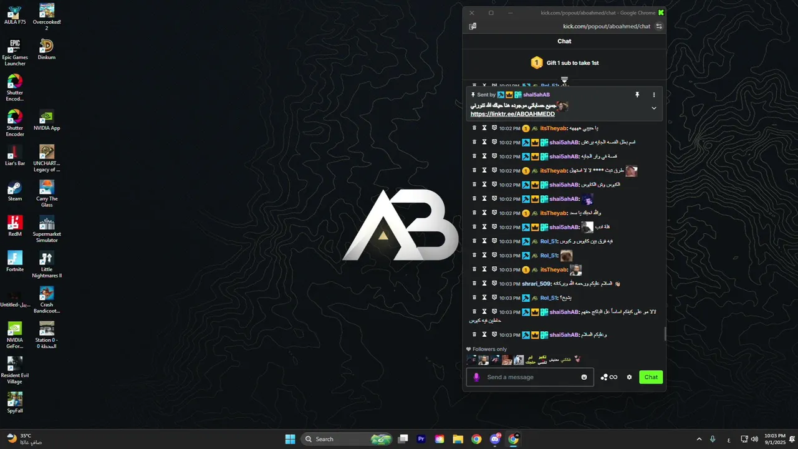798x449 pixels.
Task: Click the popout window icon left of address bar
Action: [x=473, y=26]
